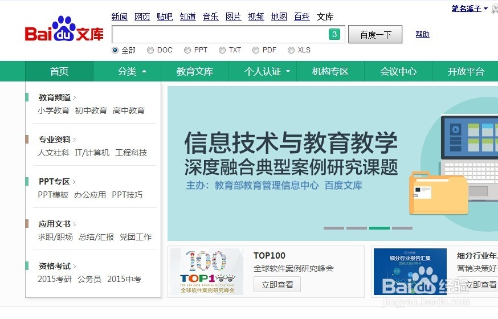This screenshot has width=498, height=319.
Task: Open 2015考研 under 资格考试
Action: click(55, 279)
